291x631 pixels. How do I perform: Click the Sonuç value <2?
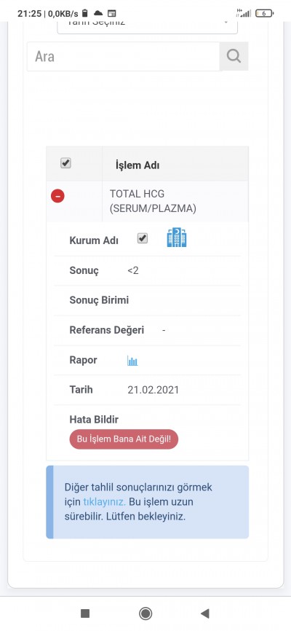pos(133,270)
